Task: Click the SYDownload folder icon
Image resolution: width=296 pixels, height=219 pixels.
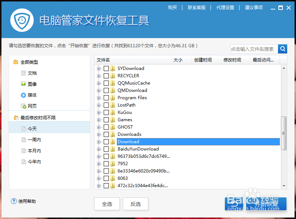Action: [x=113, y=68]
